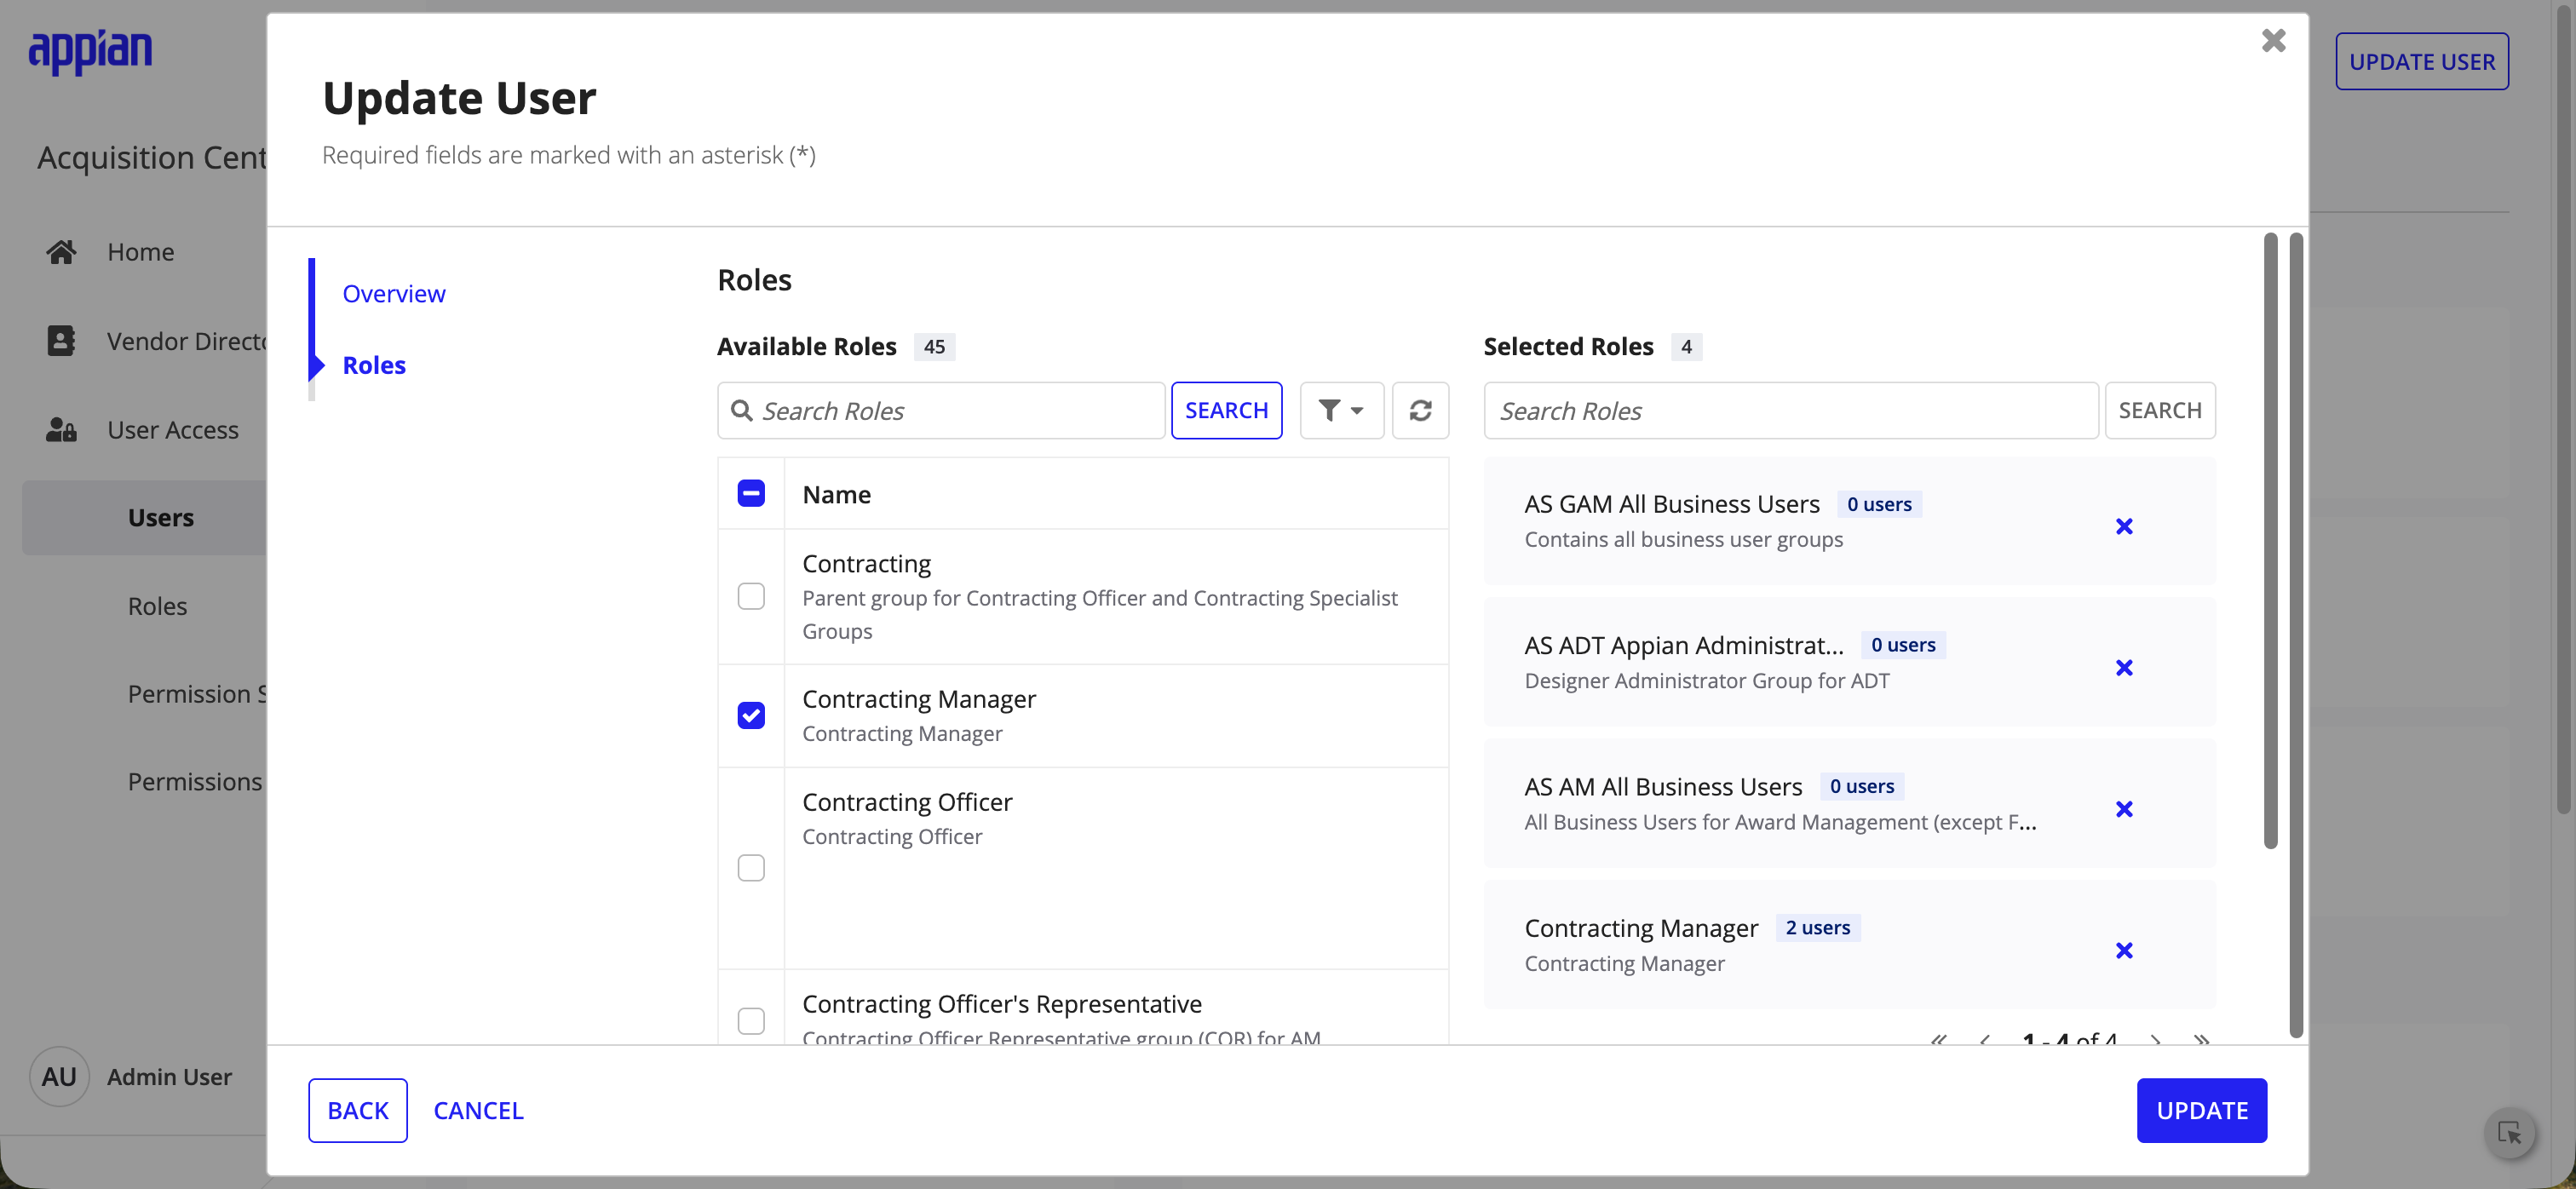Open Permissions in the sidebar

195,782
